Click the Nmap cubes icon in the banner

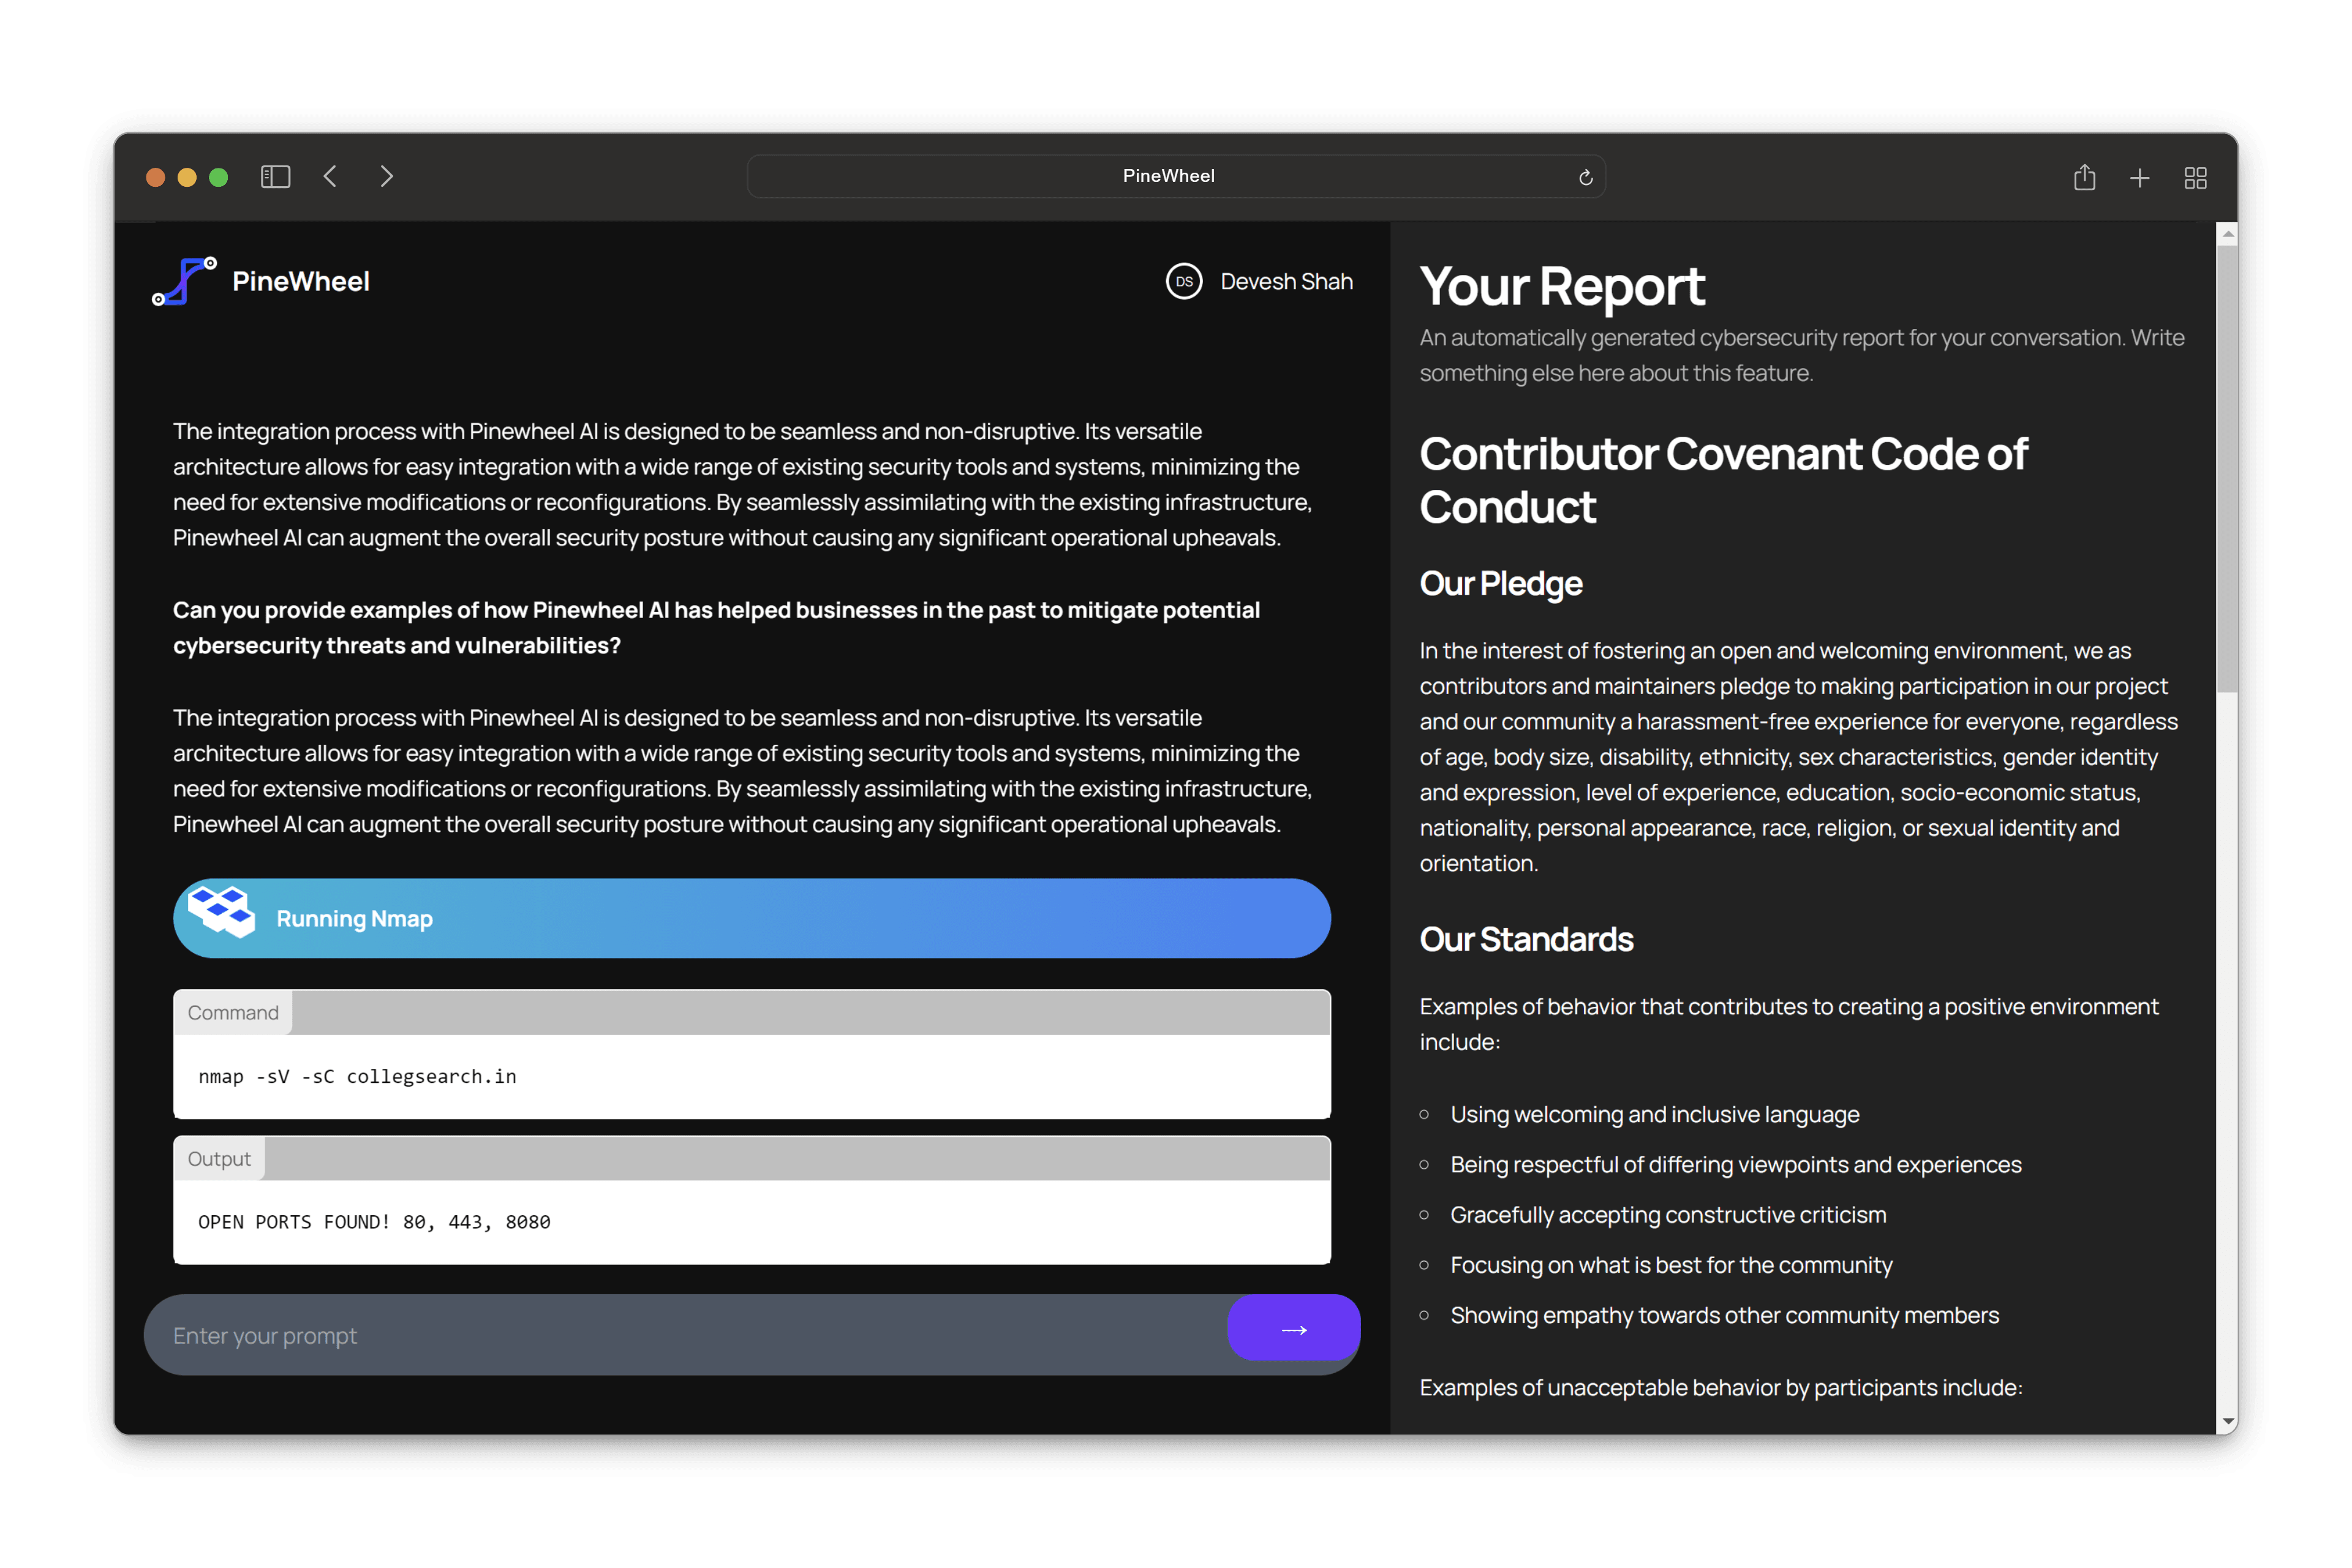221,911
